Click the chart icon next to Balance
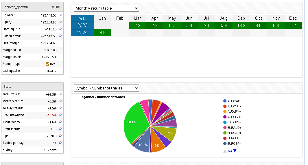This screenshot has height=165, width=308. point(61,15)
